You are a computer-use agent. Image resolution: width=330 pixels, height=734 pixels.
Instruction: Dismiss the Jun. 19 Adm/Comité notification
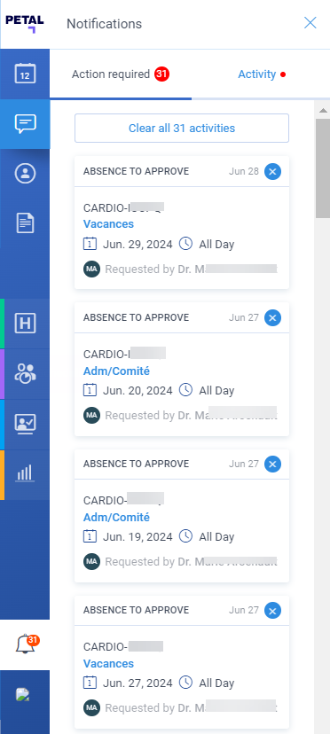coord(273,465)
